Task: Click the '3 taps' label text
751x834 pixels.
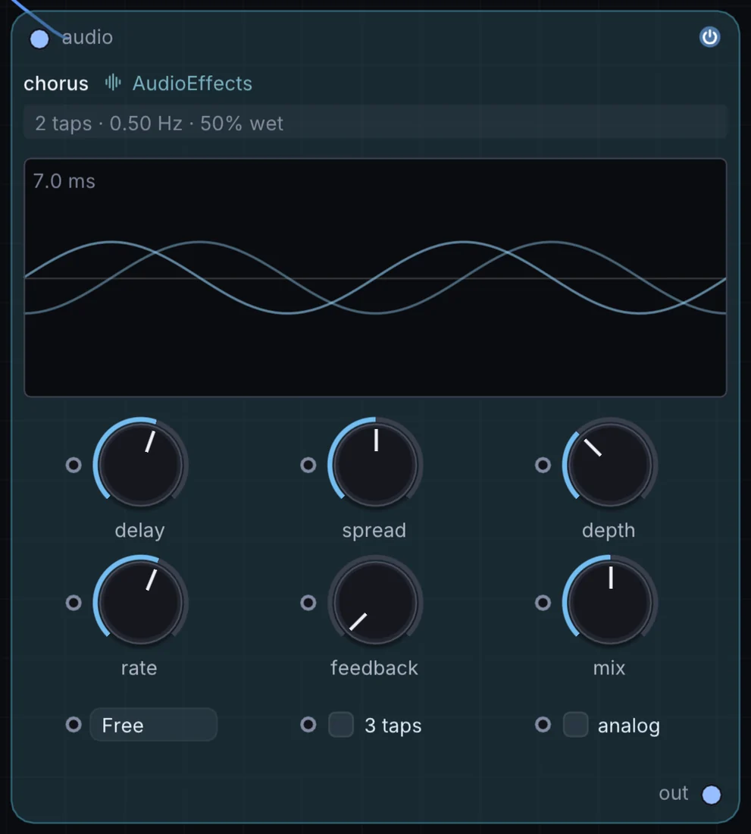Action: point(393,726)
